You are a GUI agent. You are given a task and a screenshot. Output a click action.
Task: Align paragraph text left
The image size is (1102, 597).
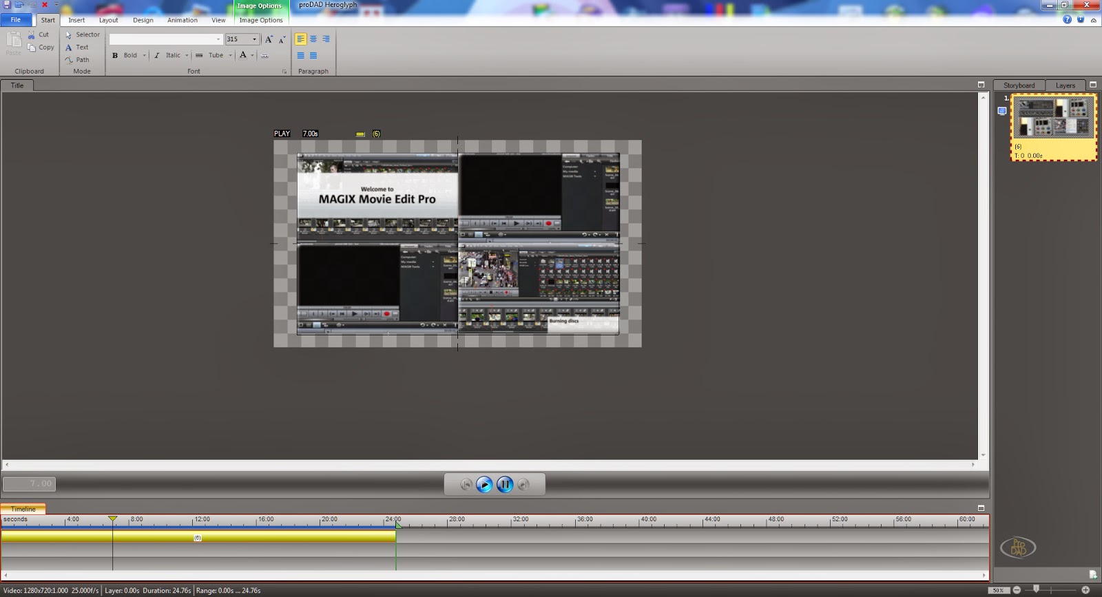tap(300, 39)
